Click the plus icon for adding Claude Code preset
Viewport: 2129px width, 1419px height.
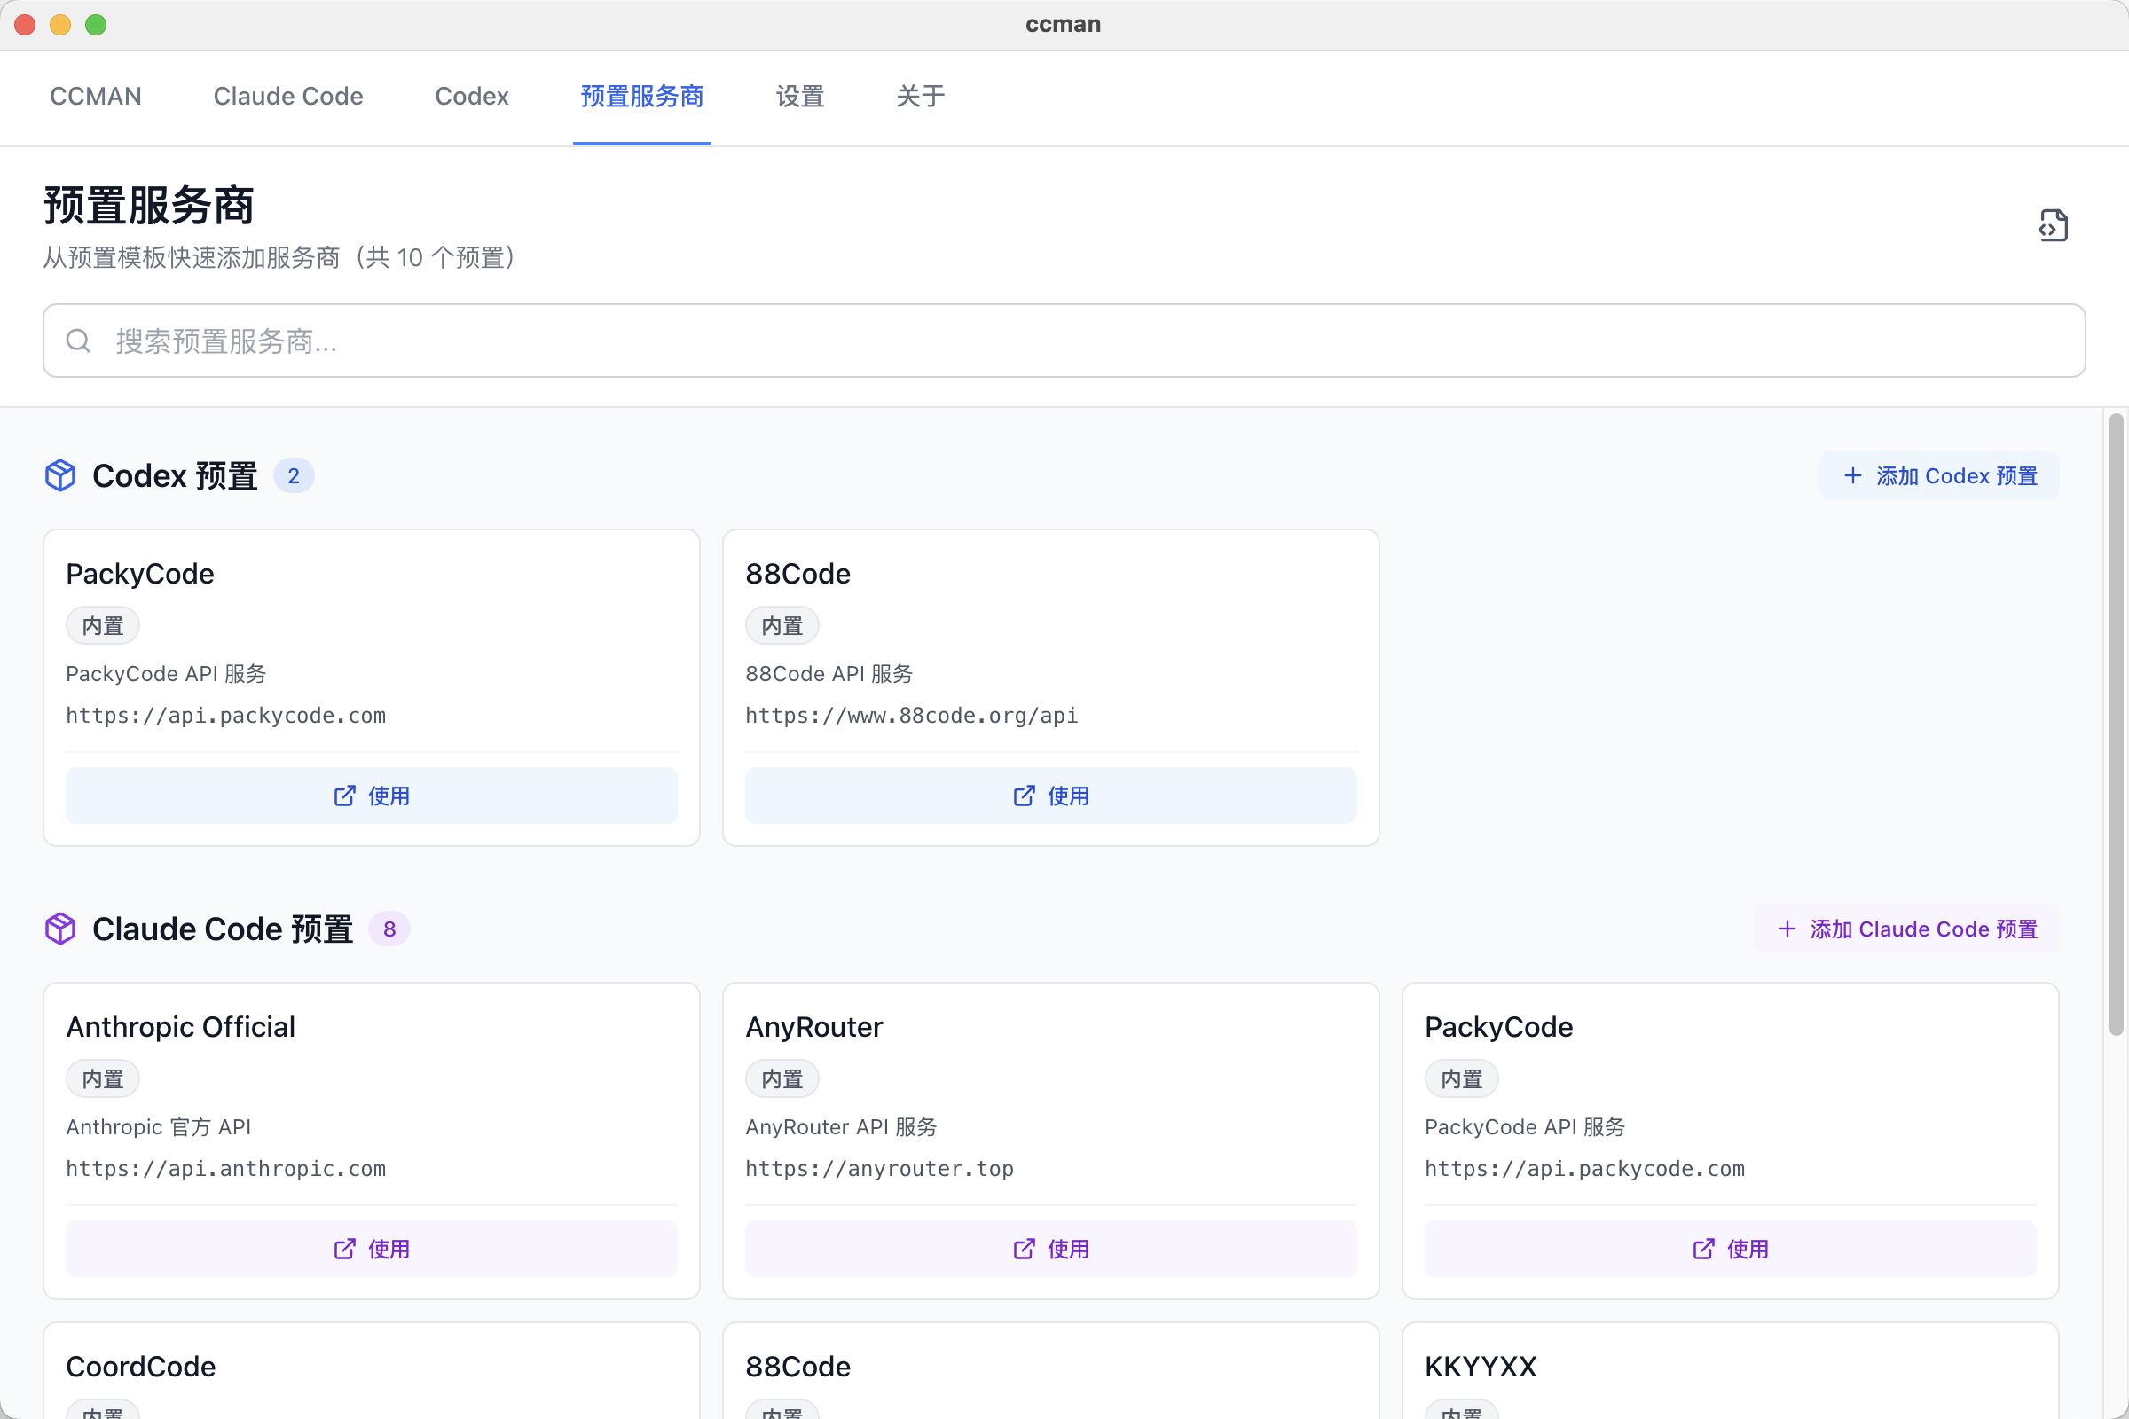tap(1787, 929)
